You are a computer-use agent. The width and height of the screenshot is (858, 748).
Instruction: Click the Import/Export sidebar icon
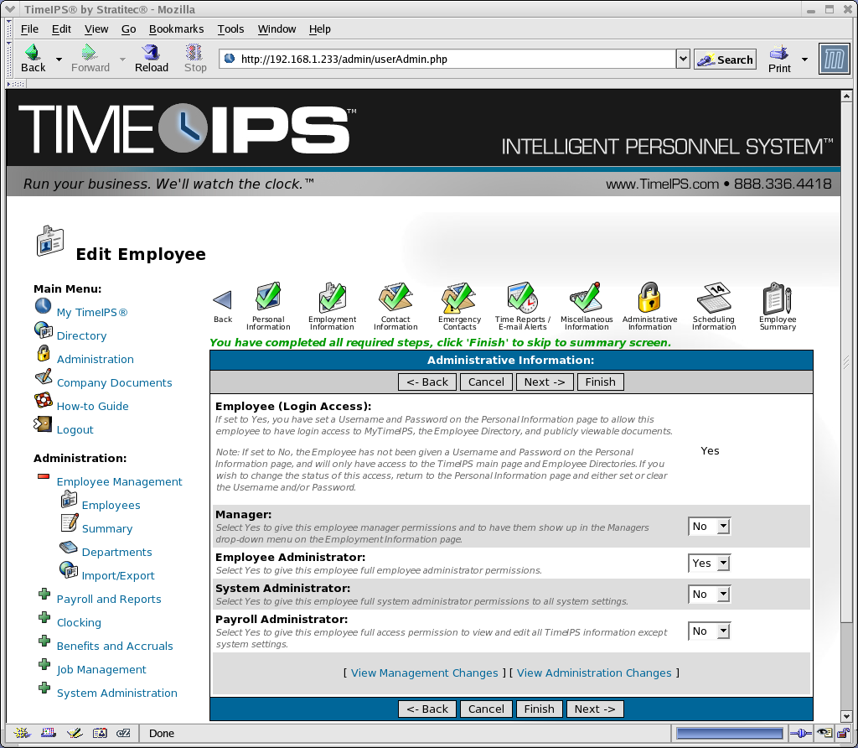coord(69,569)
